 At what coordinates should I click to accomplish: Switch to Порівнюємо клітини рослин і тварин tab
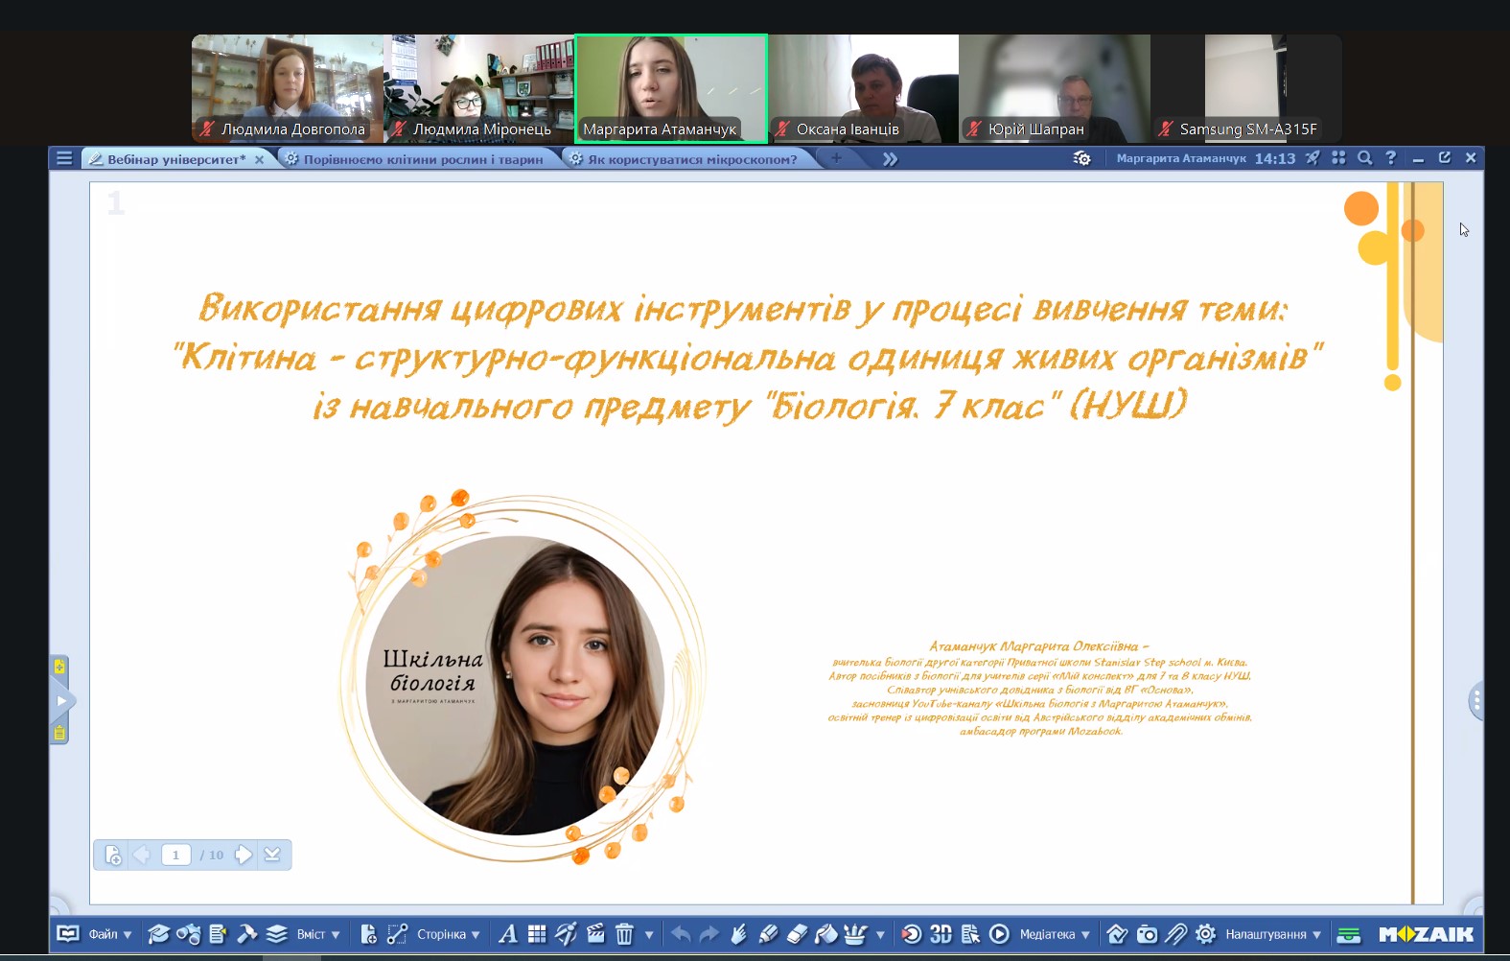click(423, 159)
